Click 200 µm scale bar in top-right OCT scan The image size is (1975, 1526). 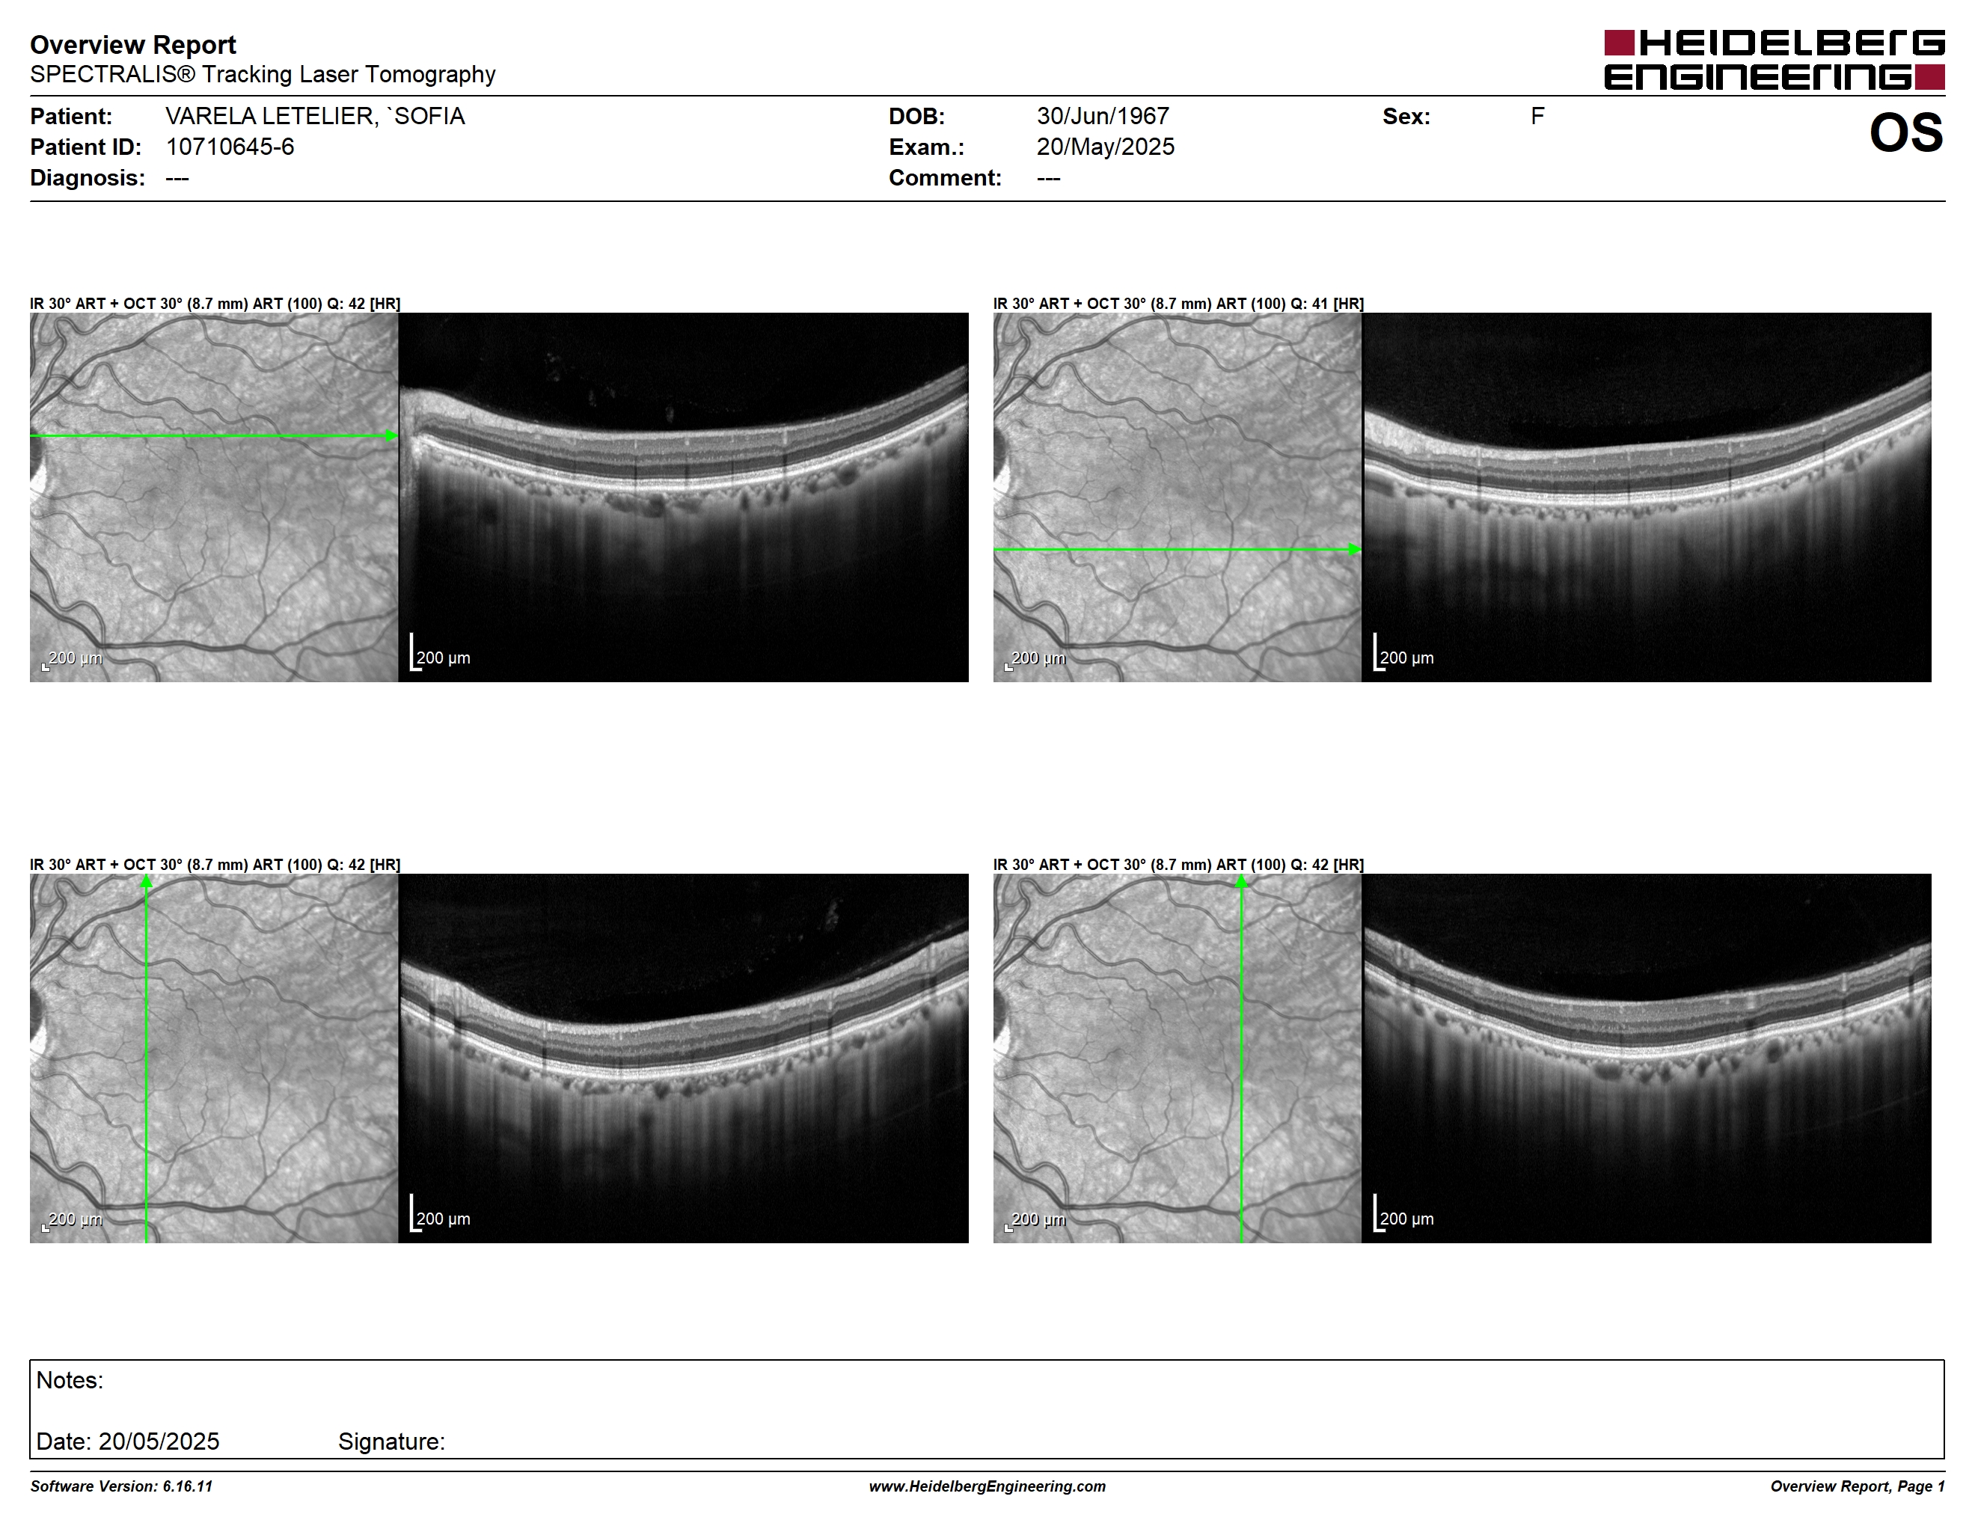pos(1403,653)
